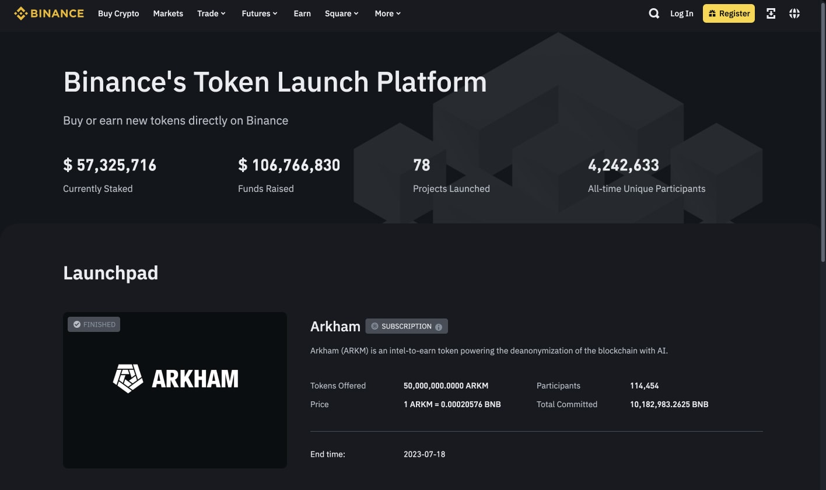
Task: Open the language globe icon
Action: [x=794, y=13]
